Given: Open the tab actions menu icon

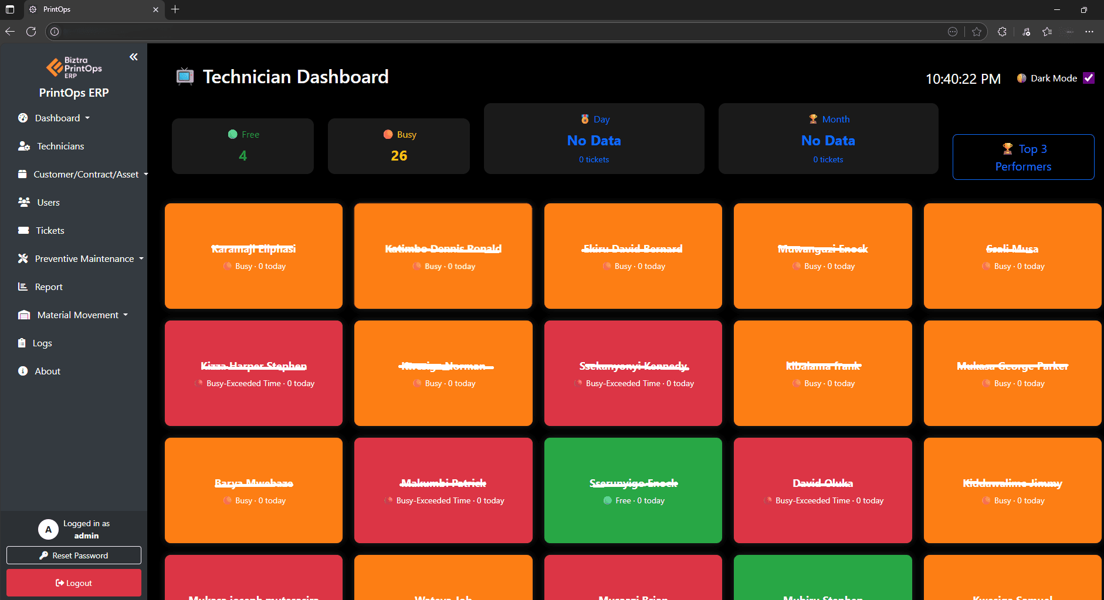Looking at the screenshot, I should tap(10, 9).
